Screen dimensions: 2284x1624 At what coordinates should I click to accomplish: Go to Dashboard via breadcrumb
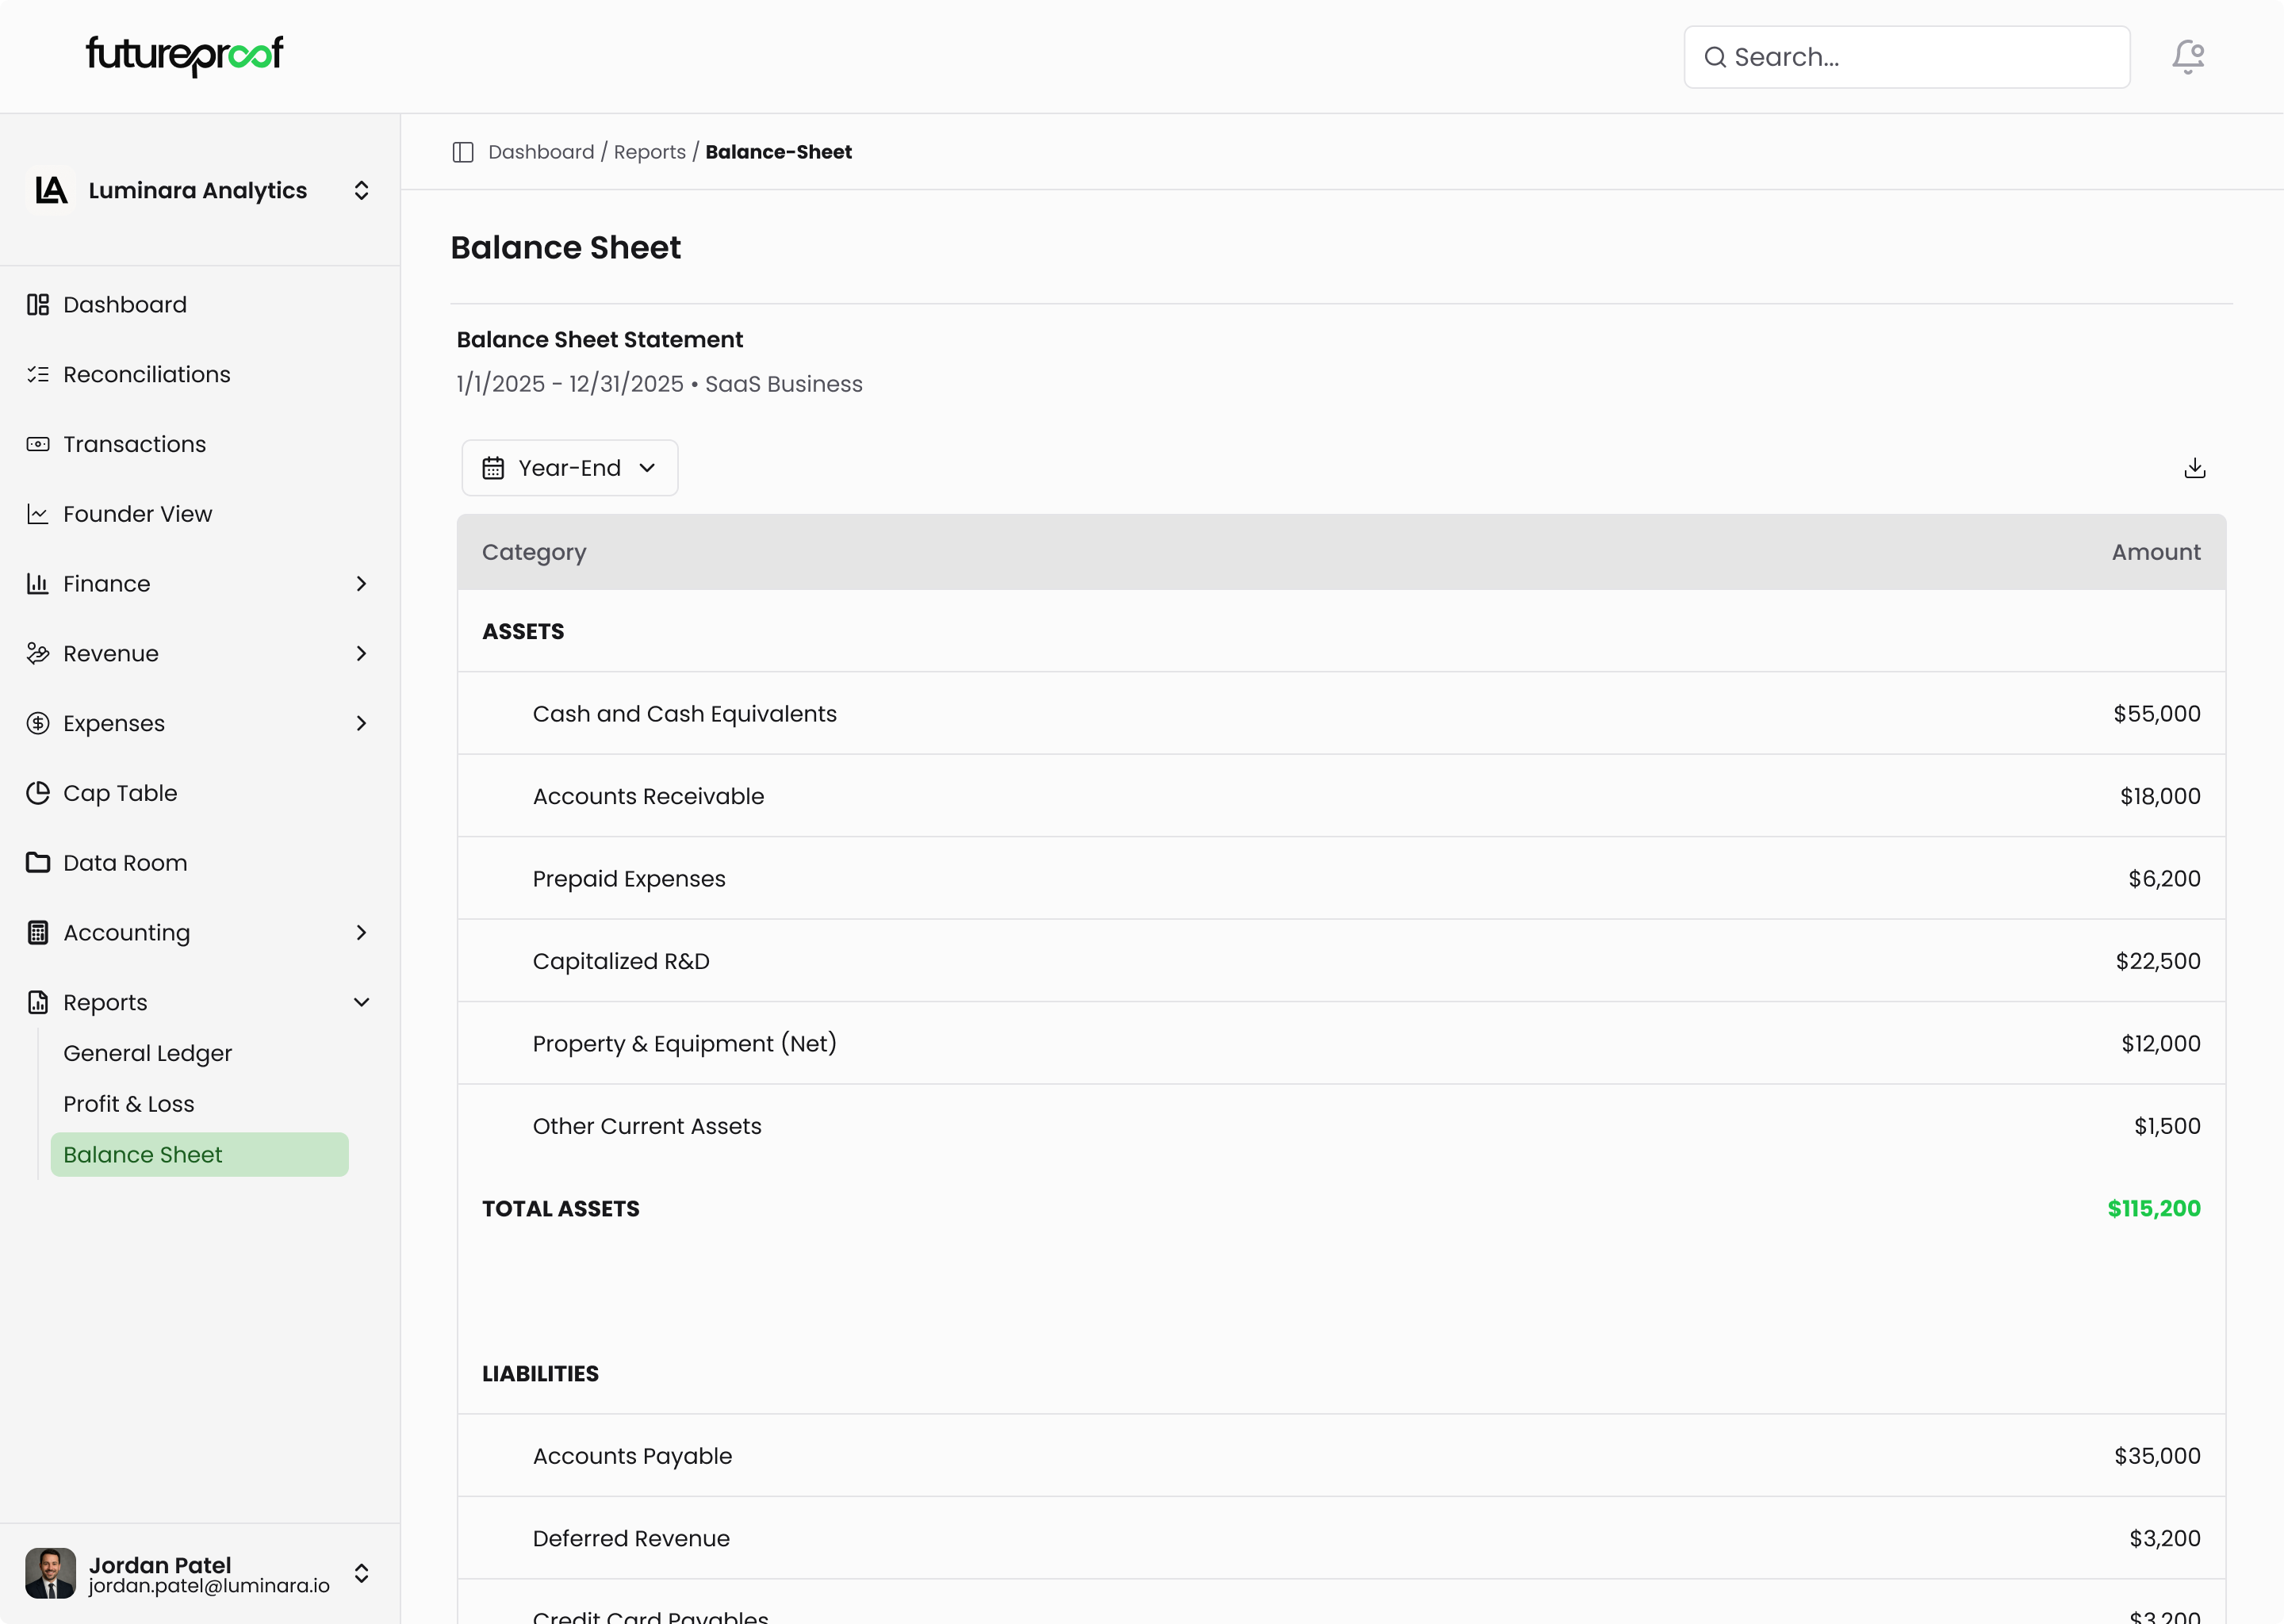pos(541,152)
